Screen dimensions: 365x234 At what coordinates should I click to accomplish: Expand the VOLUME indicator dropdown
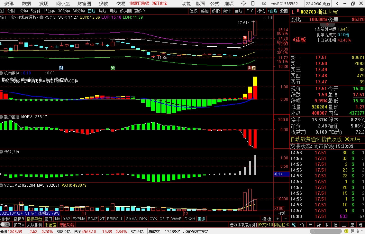pos(2,185)
